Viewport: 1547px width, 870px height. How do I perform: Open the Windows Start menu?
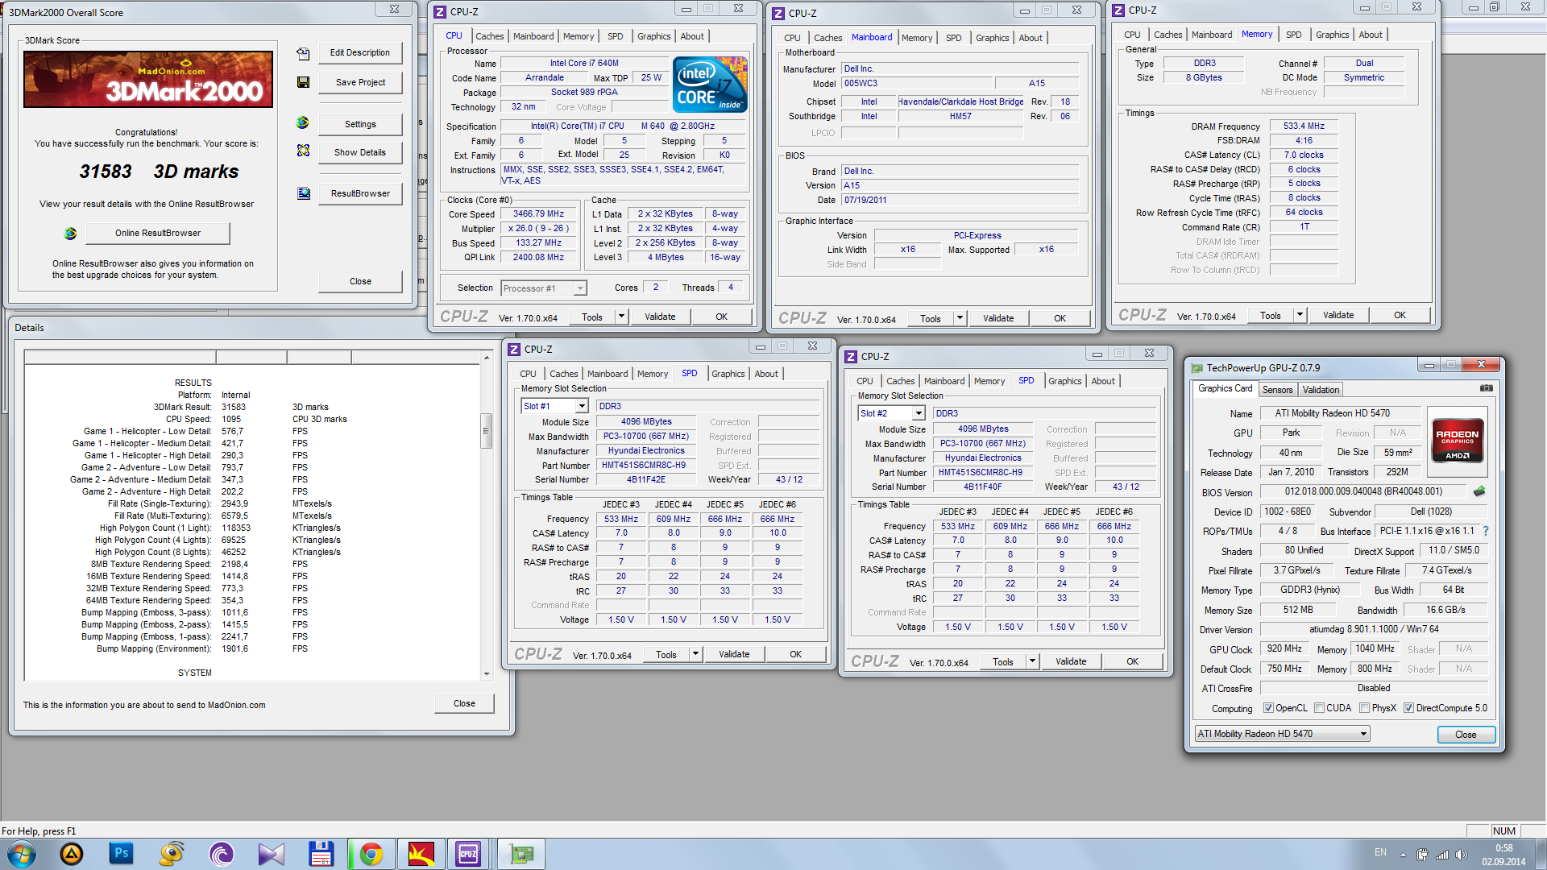[21, 854]
